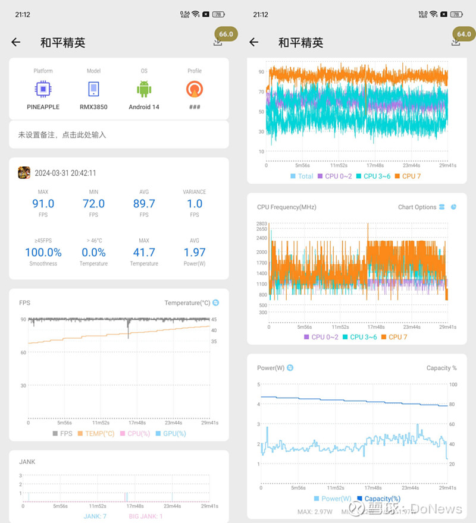Tap the MIN 72.0 FPS value
The width and height of the screenshot is (476, 523).
pos(93,203)
